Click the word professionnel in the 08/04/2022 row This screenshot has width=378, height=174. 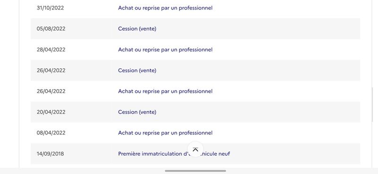(x=196, y=133)
